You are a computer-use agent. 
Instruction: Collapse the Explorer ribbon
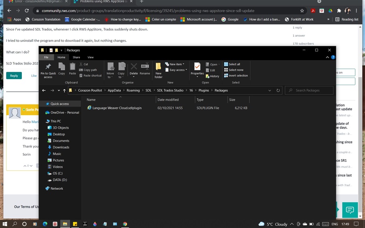[327, 57]
